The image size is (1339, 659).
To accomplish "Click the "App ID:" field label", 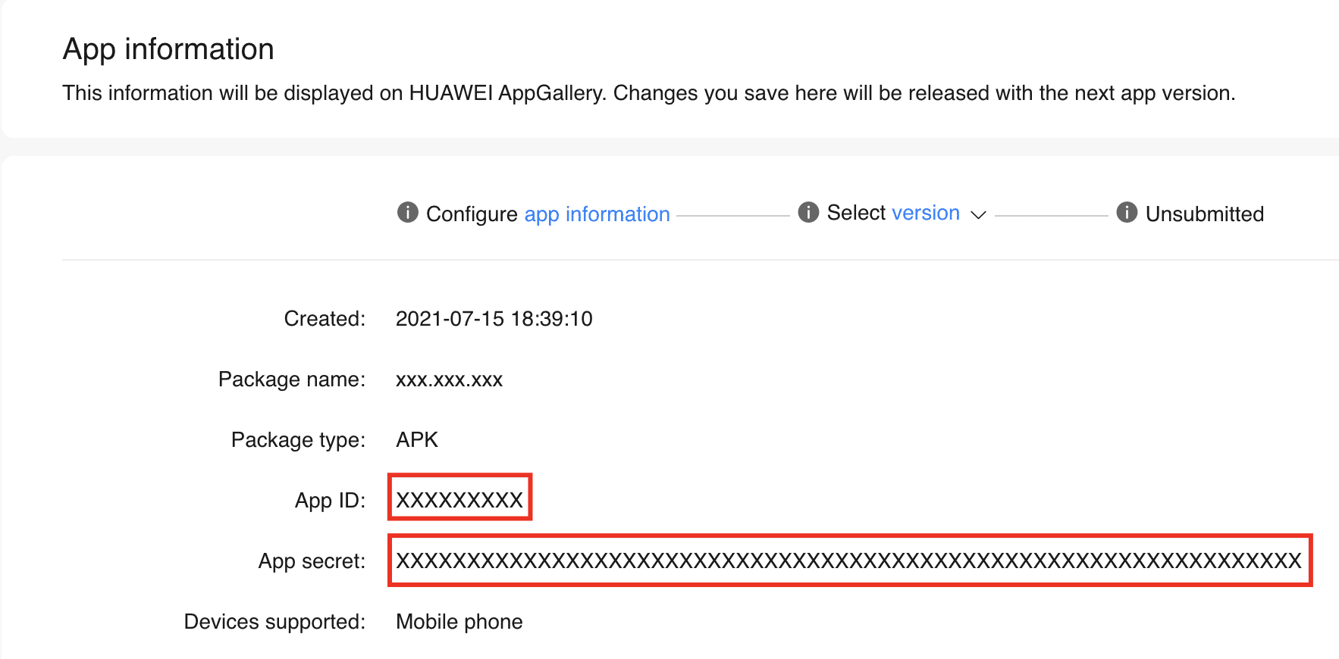I will 330,501.
